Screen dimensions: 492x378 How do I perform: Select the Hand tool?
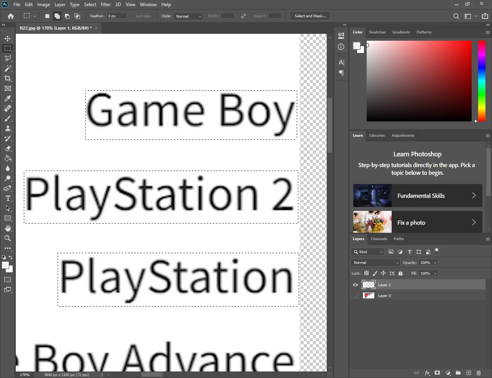pyautogui.click(x=8, y=228)
